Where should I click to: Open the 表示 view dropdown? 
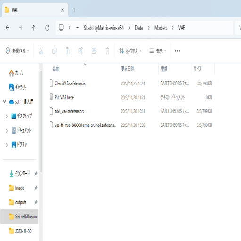click(x=158, y=51)
